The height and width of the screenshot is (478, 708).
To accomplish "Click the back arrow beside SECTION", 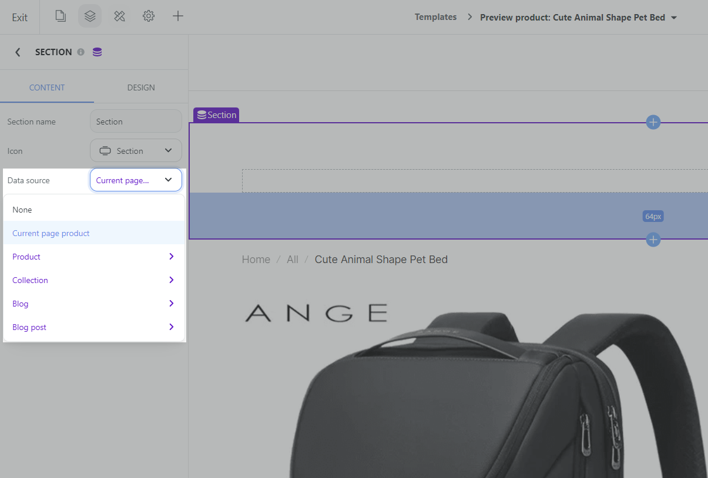I will click(x=18, y=52).
